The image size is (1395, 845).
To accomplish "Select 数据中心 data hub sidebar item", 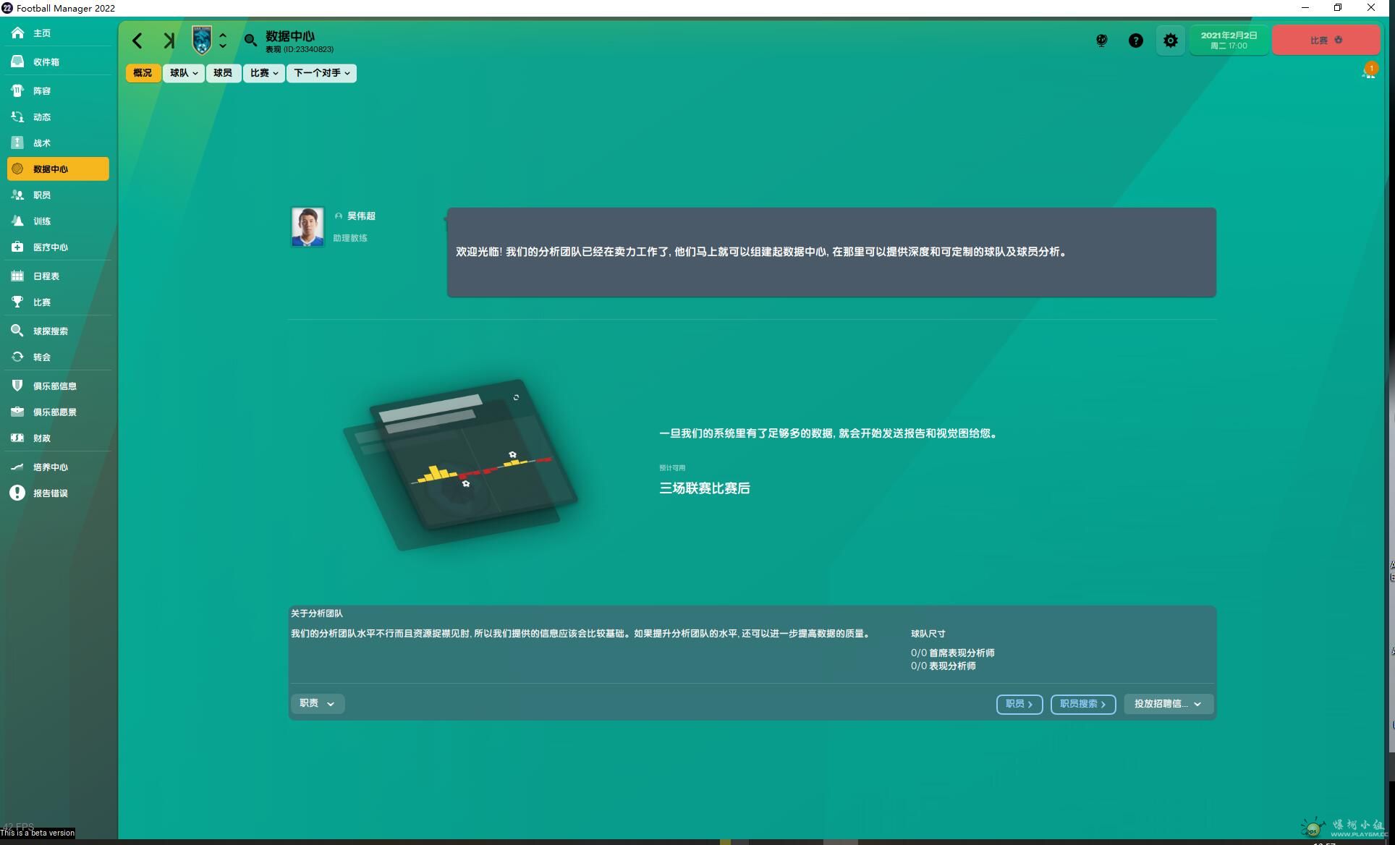I will point(58,169).
